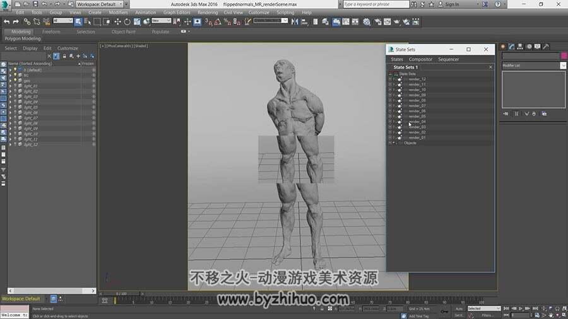Activate the Select Object tool

pos(78,21)
